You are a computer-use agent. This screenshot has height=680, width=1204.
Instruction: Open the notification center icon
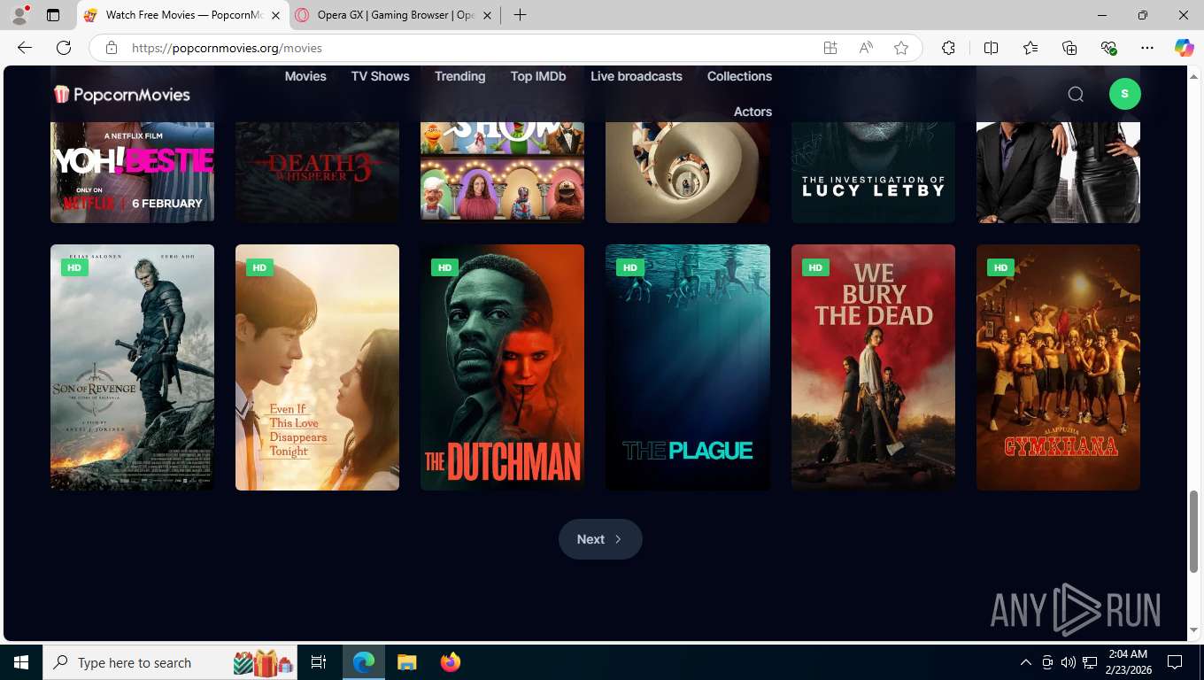pyautogui.click(x=1175, y=662)
